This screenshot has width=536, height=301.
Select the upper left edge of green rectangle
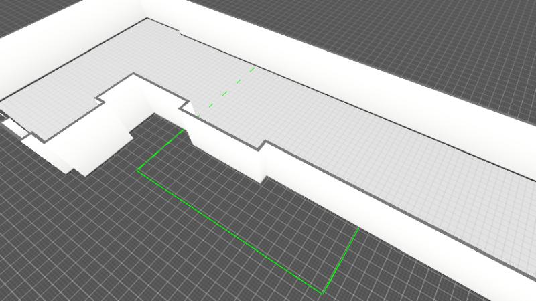pos(161,150)
